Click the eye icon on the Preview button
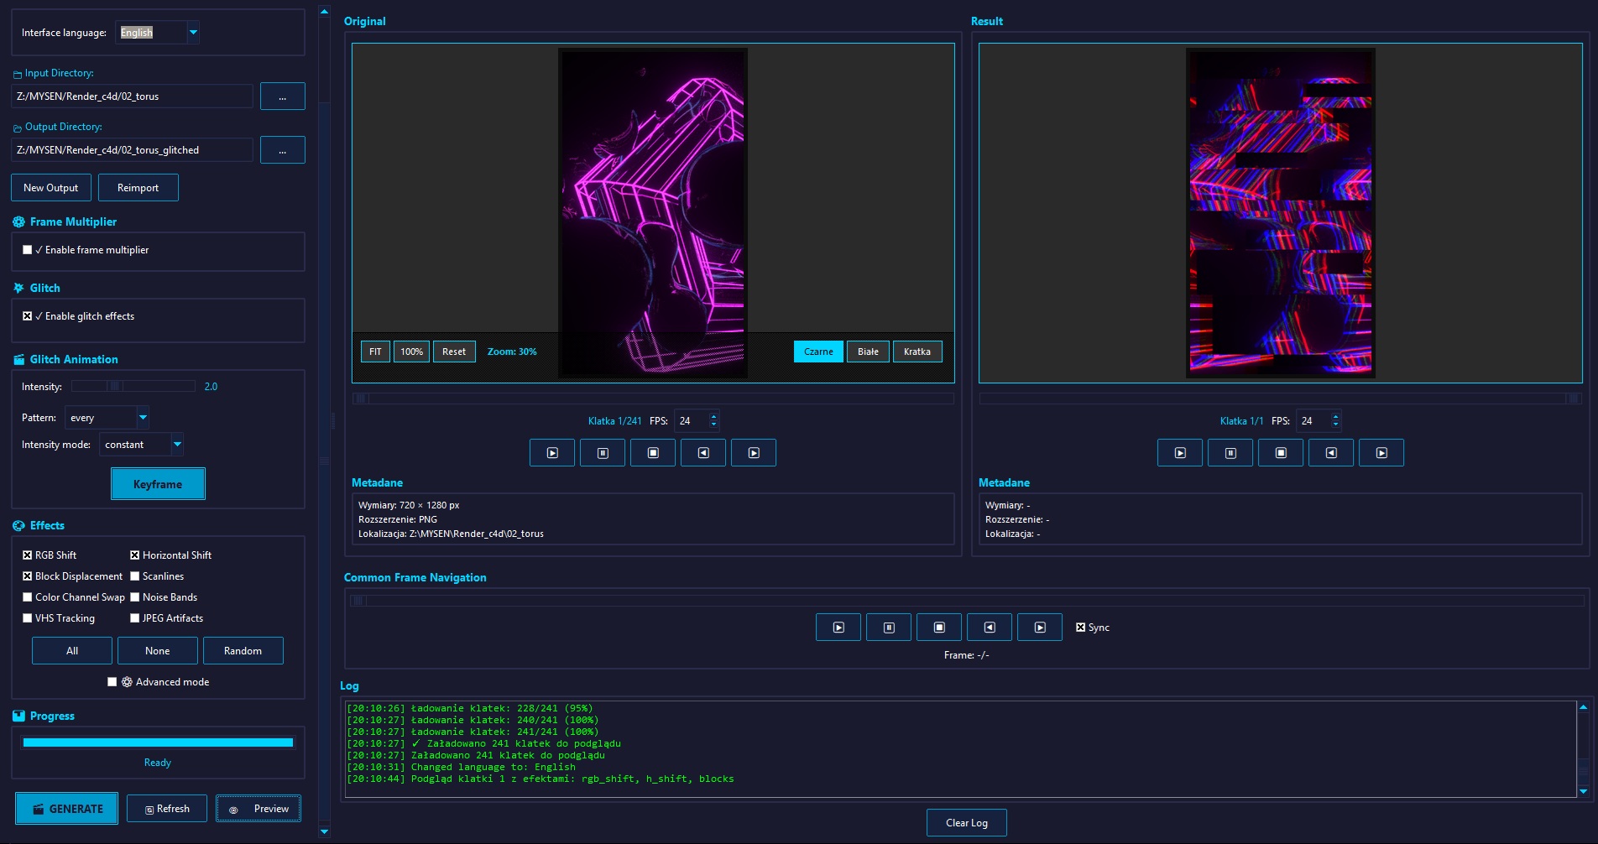The width and height of the screenshot is (1598, 844). click(x=234, y=808)
